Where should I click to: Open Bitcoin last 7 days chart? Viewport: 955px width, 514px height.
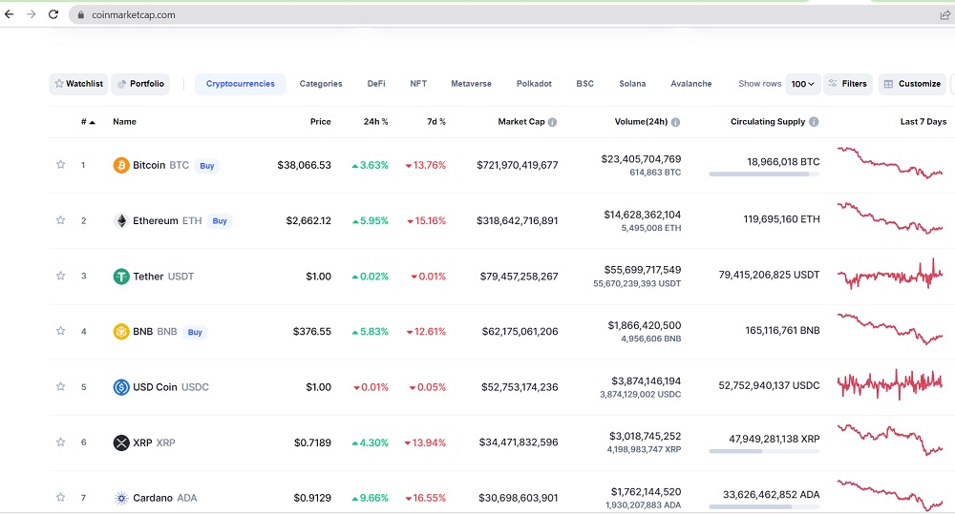(x=890, y=162)
